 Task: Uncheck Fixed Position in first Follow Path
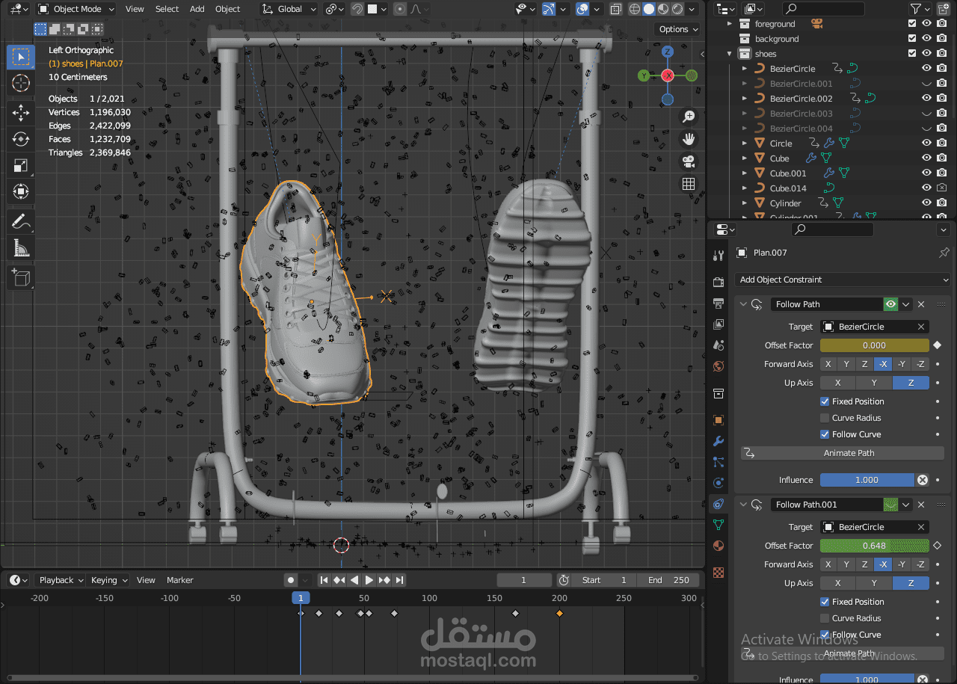825,401
